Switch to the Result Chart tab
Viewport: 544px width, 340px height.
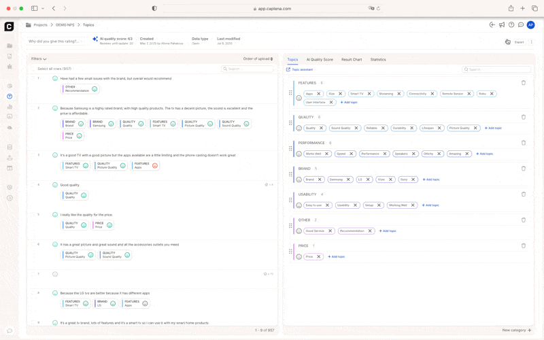coord(352,60)
